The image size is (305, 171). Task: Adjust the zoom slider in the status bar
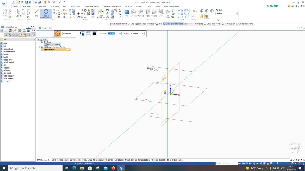(x=278, y=163)
